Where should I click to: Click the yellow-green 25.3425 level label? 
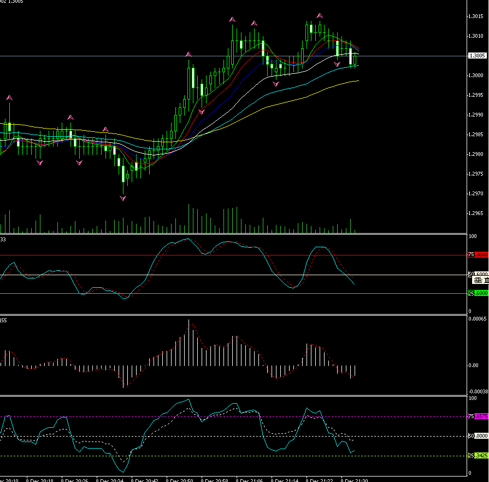coord(481,455)
